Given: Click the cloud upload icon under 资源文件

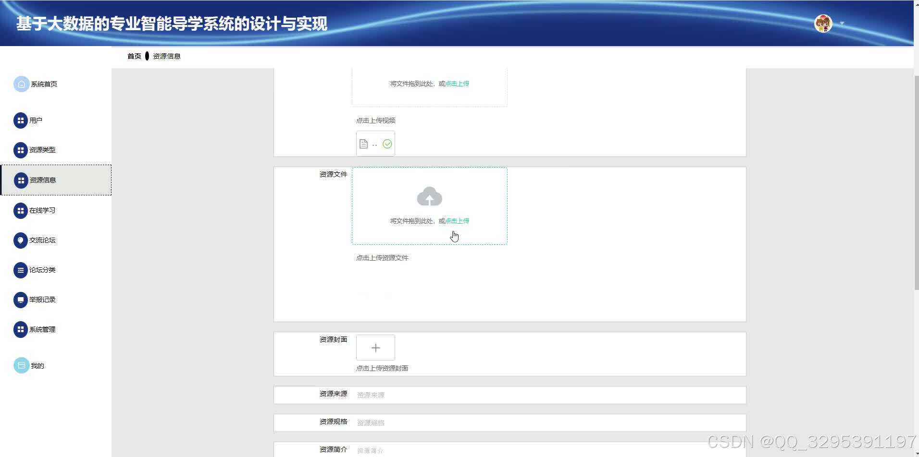Looking at the screenshot, I should point(429,196).
